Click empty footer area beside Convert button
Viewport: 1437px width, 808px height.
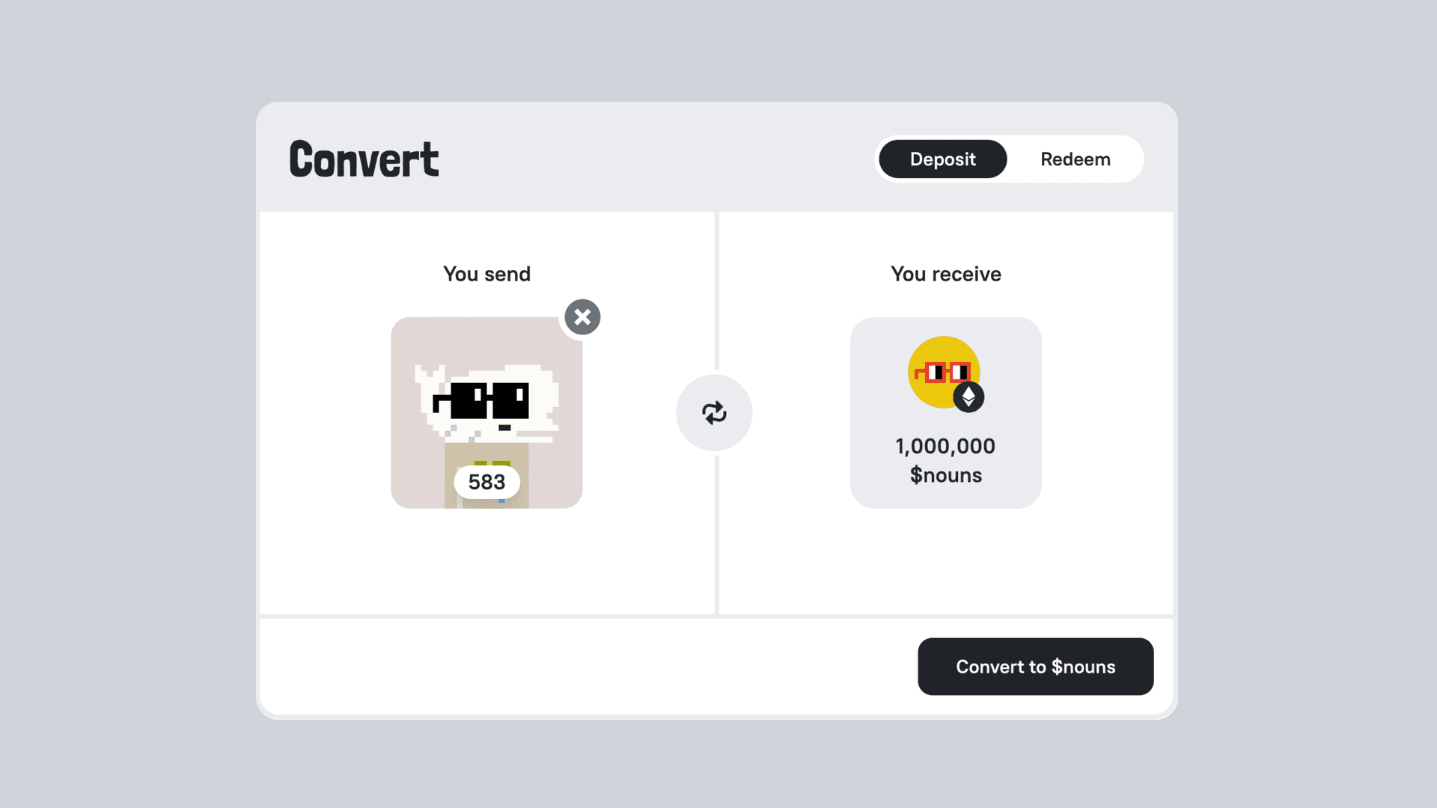(x=584, y=666)
